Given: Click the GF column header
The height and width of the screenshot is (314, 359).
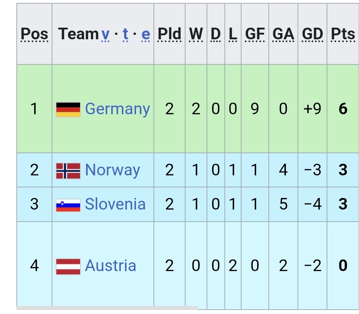Looking at the screenshot, I should [x=255, y=34].
